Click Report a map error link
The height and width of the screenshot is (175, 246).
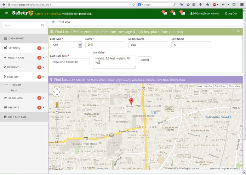click(230, 169)
